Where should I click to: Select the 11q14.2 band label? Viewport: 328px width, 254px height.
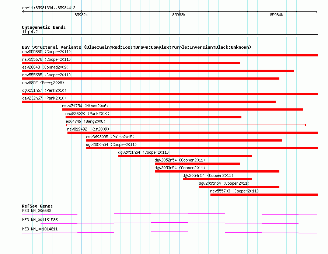pos(30,32)
